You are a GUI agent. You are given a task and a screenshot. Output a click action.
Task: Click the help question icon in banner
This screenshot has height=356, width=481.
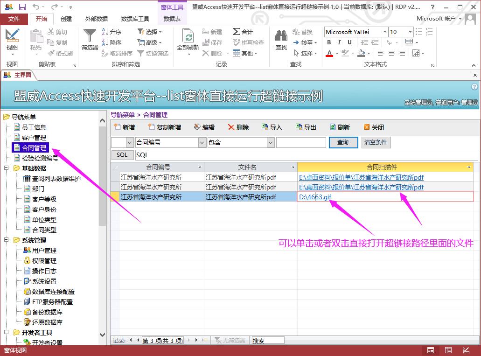tap(474, 86)
